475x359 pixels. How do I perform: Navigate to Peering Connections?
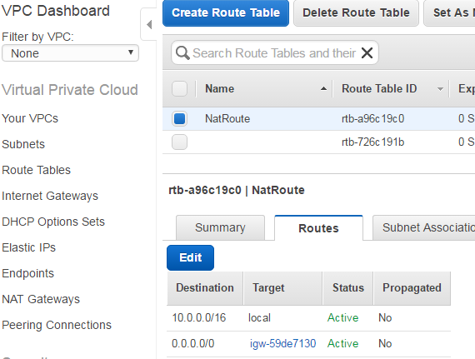57,325
